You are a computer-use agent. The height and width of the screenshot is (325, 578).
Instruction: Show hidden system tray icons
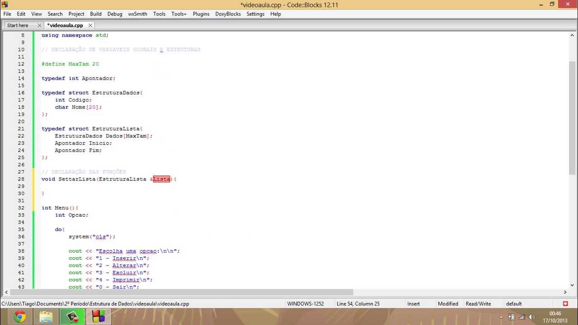(x=501, y=317)
